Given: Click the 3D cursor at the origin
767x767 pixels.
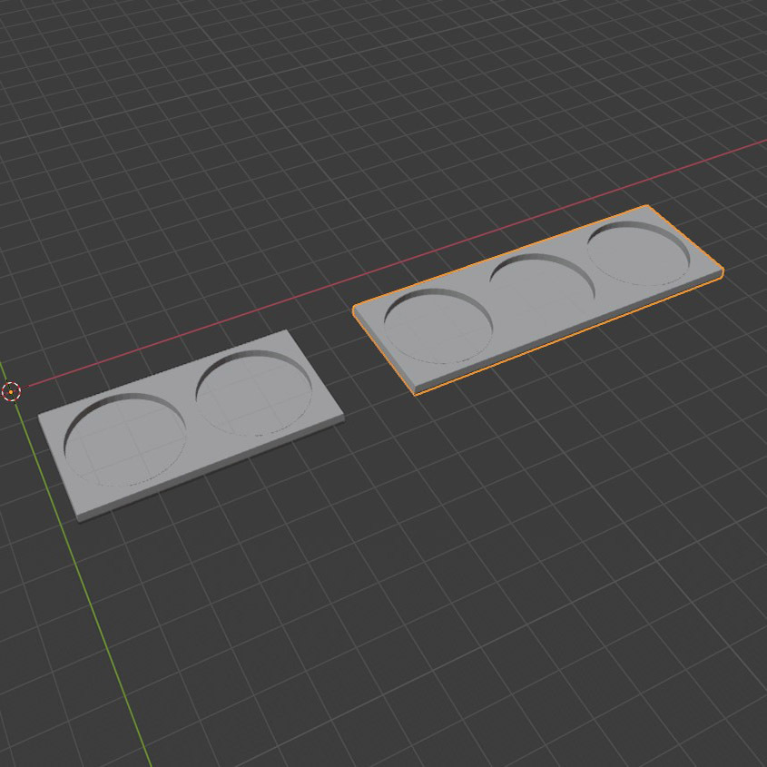Looking at the screenshot, I should point(11,391).
